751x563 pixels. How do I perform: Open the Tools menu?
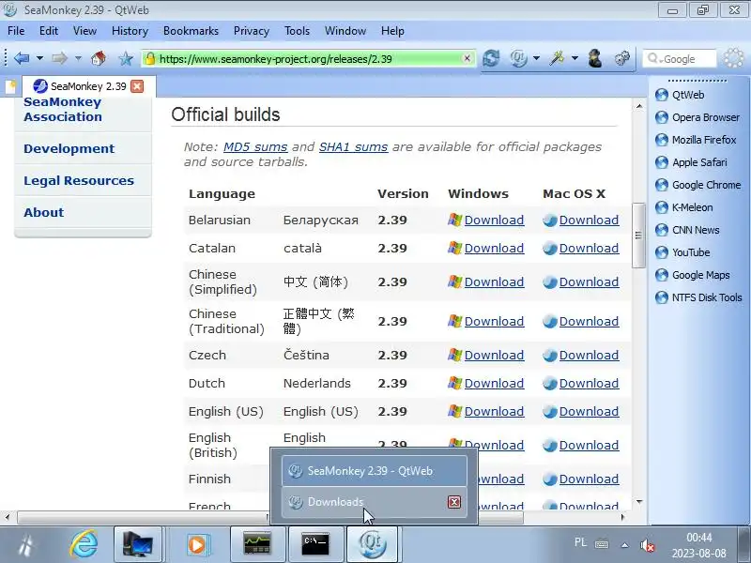tap(297, 31)
